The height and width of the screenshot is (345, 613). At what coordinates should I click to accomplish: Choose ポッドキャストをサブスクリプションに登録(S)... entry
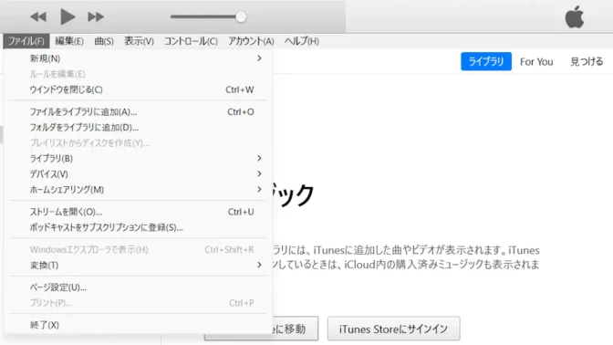(138, 227)
